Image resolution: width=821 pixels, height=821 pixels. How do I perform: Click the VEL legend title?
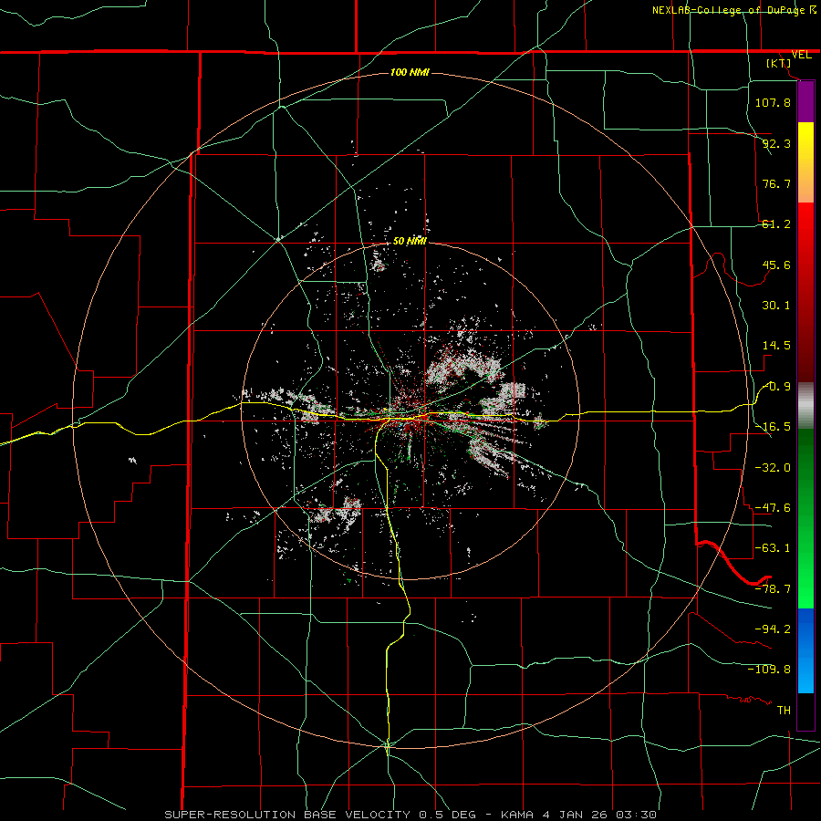801,55
